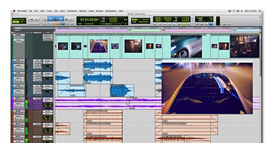This screenshot has width=274, height=143.
Task: Open the Clip menu
Action: (56, 11)
